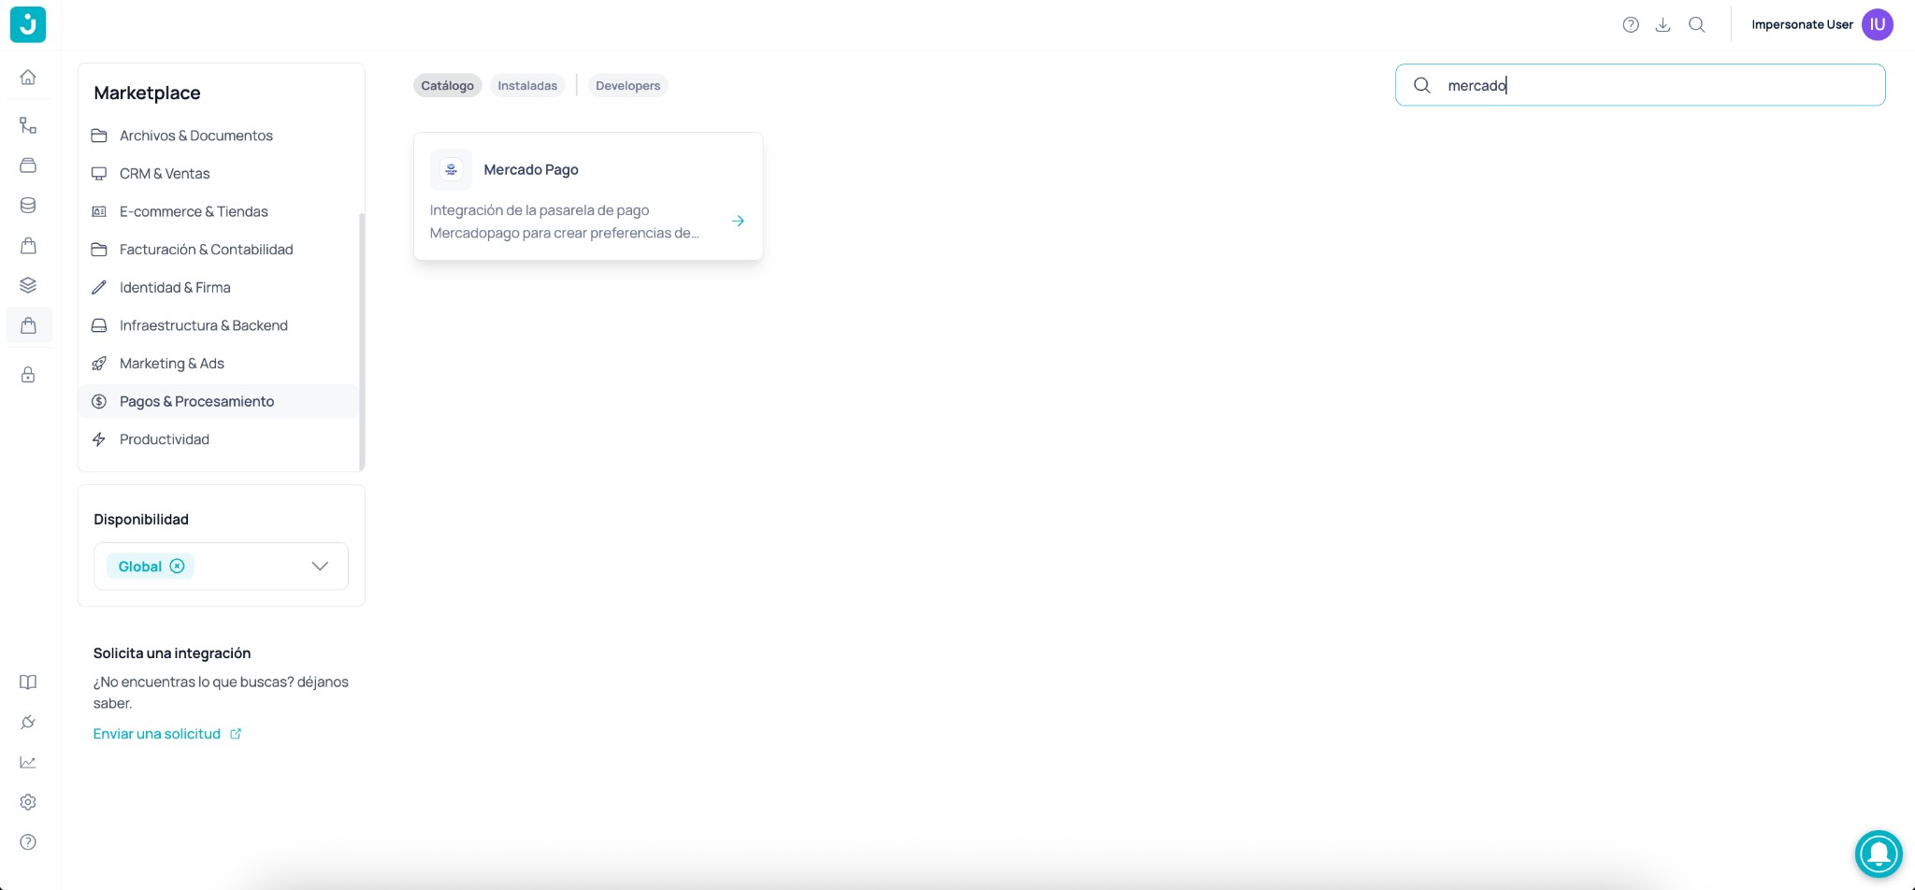This screenshot has width=1915, height=890.
Task: Click the padlock icon in the left sidebar
Action: (x=28, y=375)
